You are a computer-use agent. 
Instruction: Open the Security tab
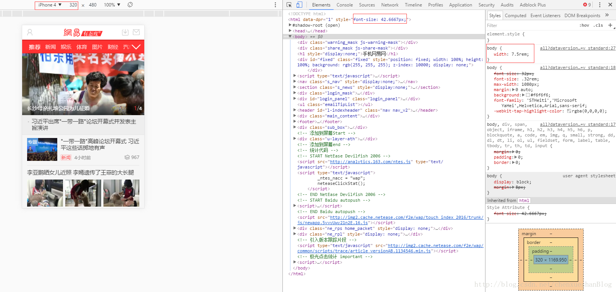(x=486, y=5)
